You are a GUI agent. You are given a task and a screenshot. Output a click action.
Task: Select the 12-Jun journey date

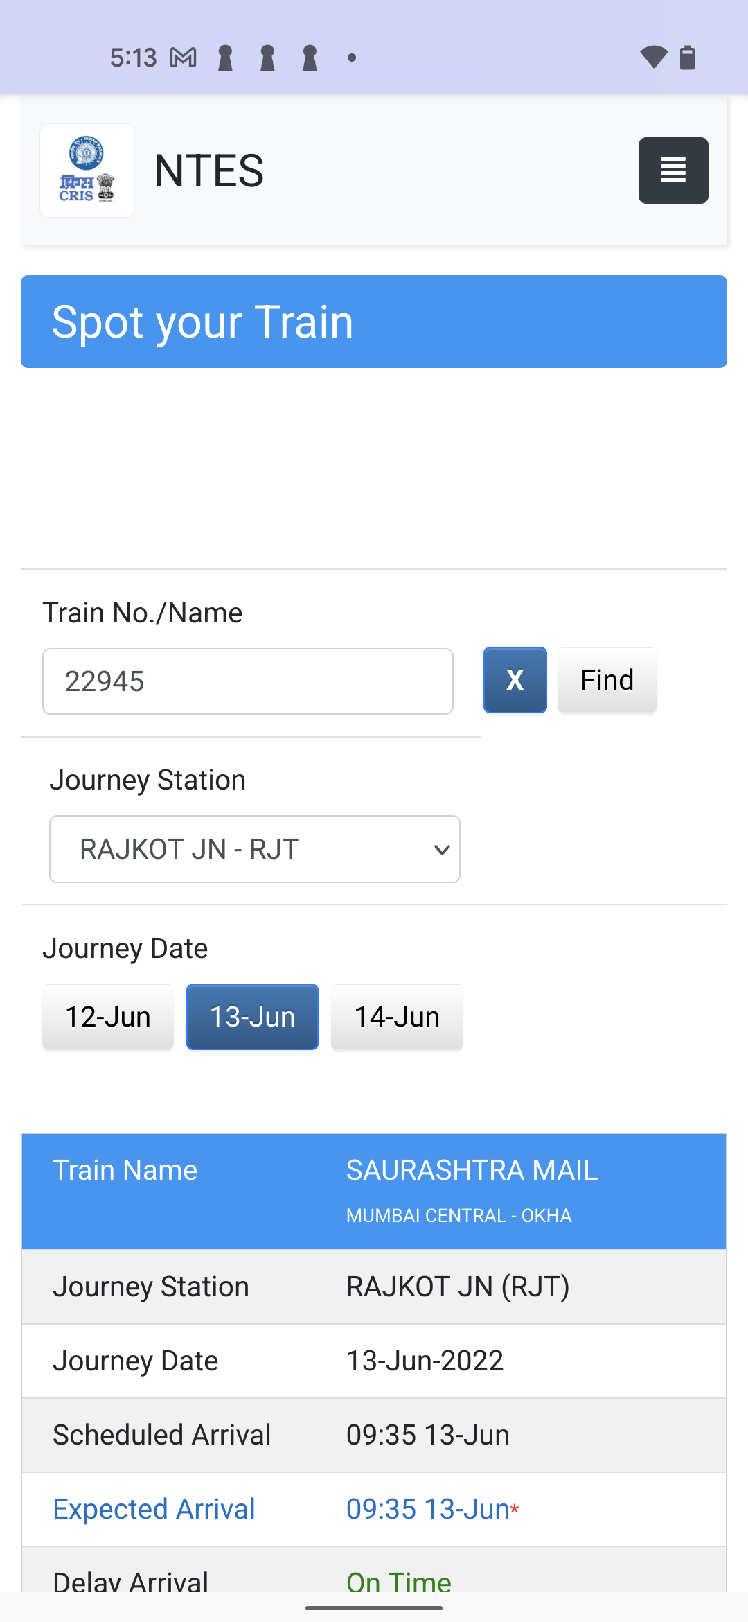click(x=107, y=1016)
